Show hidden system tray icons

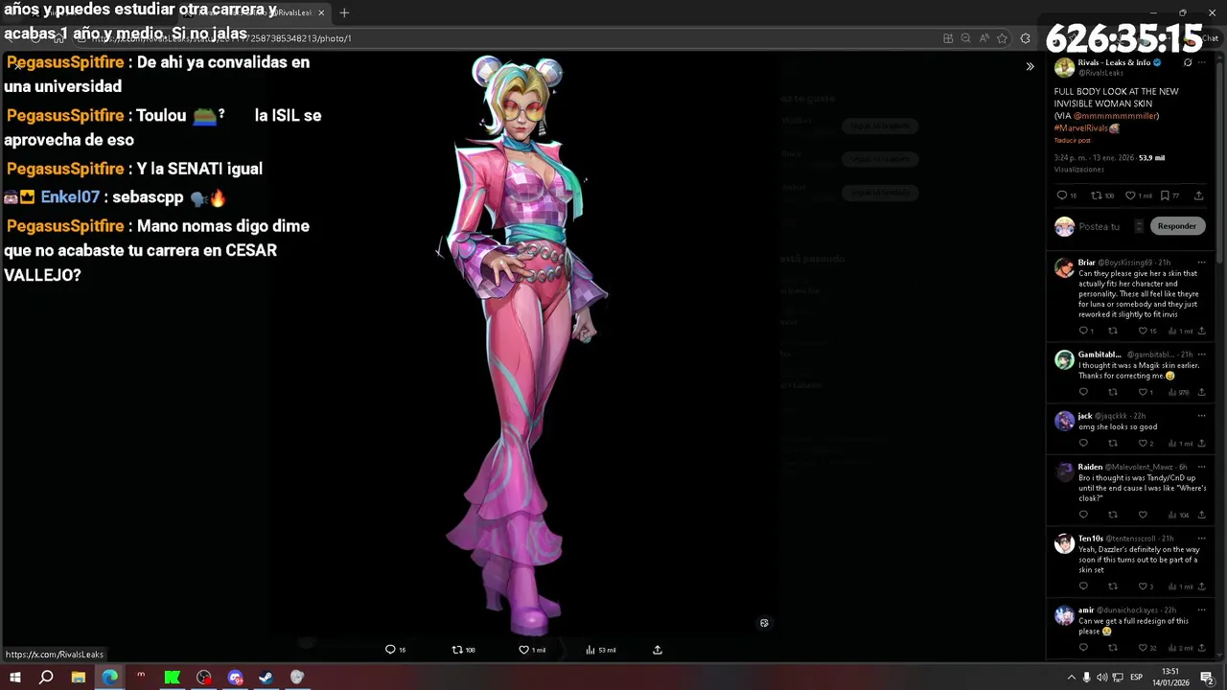pos(1071,678)
